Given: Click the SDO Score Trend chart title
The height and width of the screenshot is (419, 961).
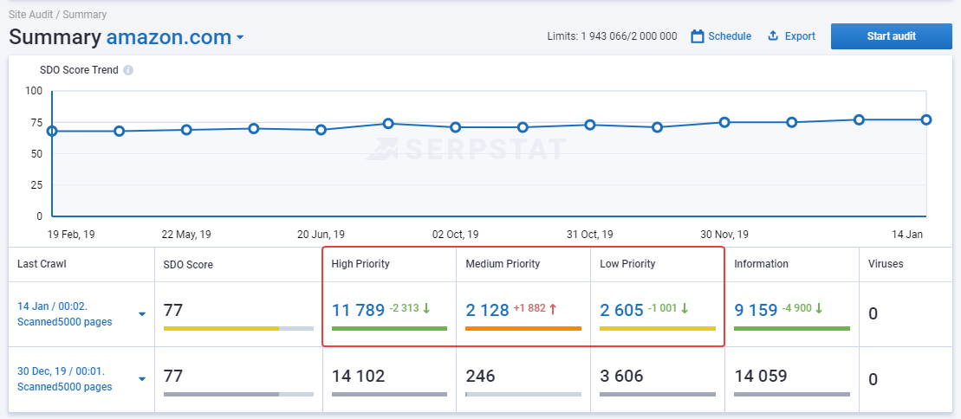Looking at the screenshot, I should pyautogui.click(x=79, y=70).
